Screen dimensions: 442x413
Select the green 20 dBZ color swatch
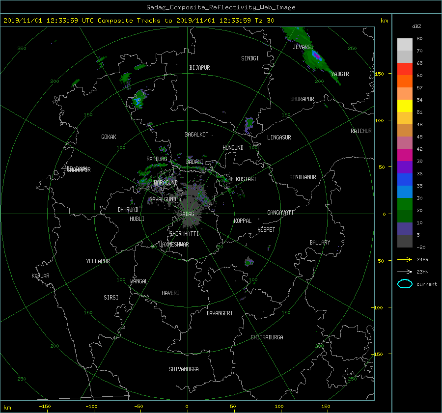tap(405, 204)
